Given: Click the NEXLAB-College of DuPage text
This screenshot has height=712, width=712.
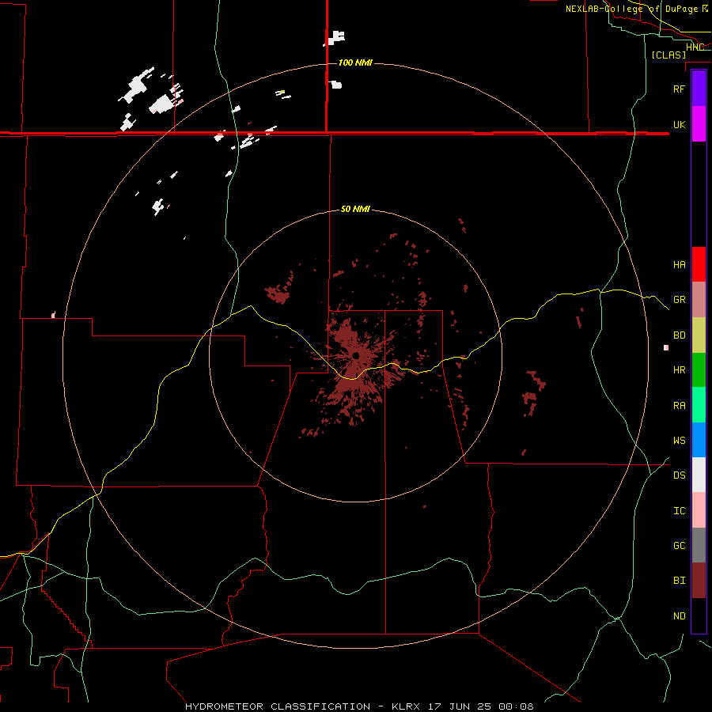Looking at the screenshot, I should click(x=631, y=9).
